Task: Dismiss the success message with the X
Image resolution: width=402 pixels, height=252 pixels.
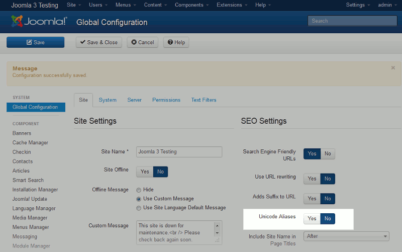Action: (393, 67)
